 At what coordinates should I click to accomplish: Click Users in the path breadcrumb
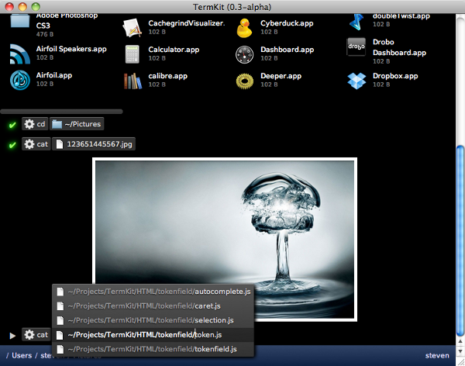pos(22,356)
